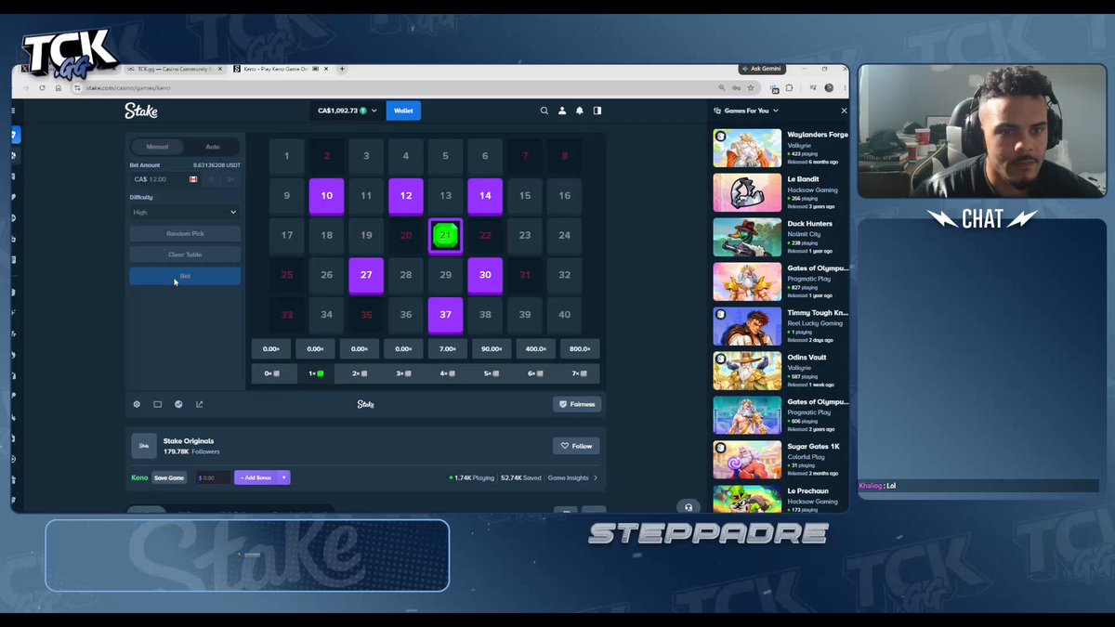Double the bet amount (2× button)

point(230,179)
